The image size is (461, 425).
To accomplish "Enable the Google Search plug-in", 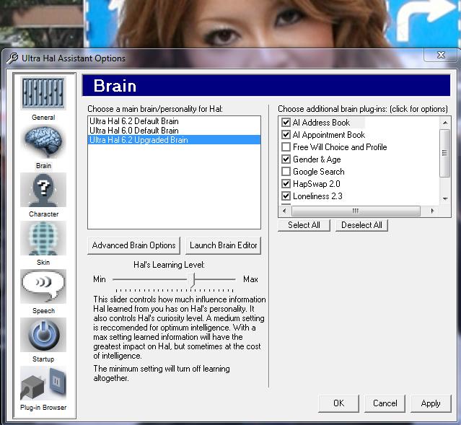I will click(x=286, y=171).
